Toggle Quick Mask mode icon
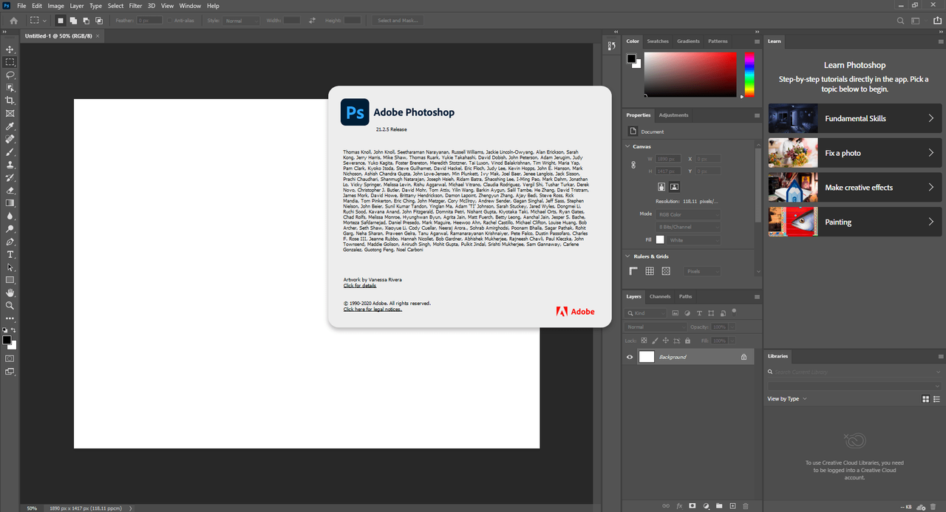946x512 pixels. [10, 358]
